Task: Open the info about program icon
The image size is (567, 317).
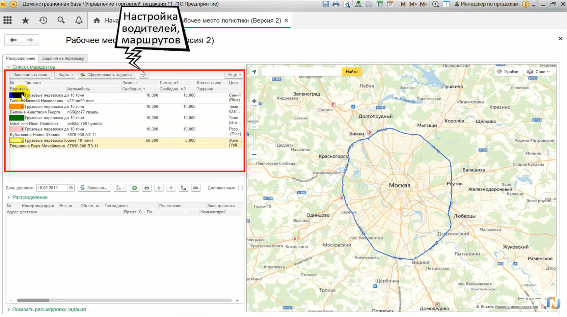Action: tap(525, 4)
